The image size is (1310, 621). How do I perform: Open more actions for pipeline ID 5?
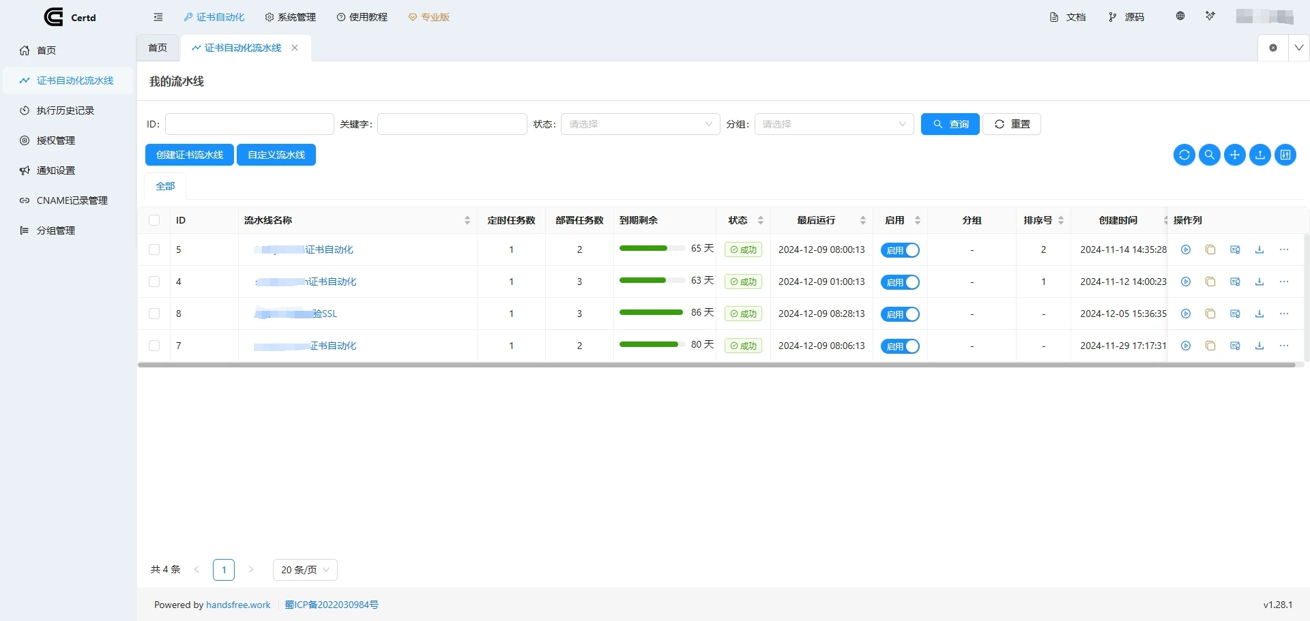(1284, 249)
